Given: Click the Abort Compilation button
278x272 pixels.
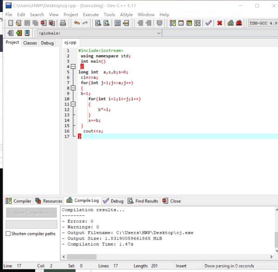Looking at the screenshot, I should point(32,213).
